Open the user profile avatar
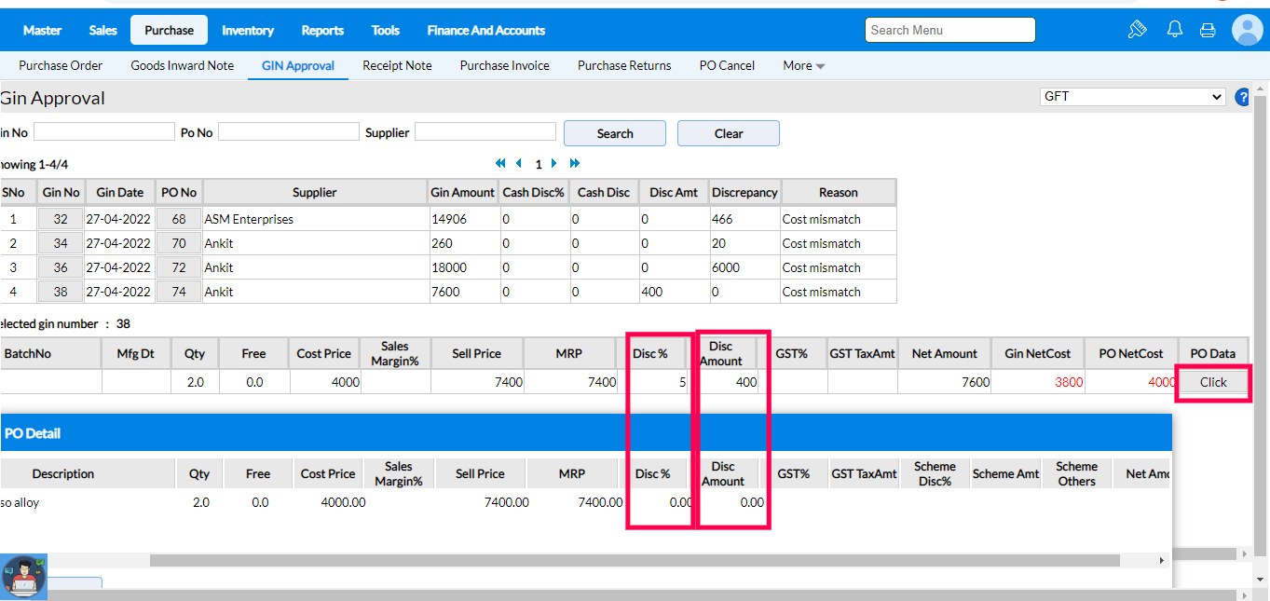The height and width of the screenshot is (601, 1270). point(1248,30)
